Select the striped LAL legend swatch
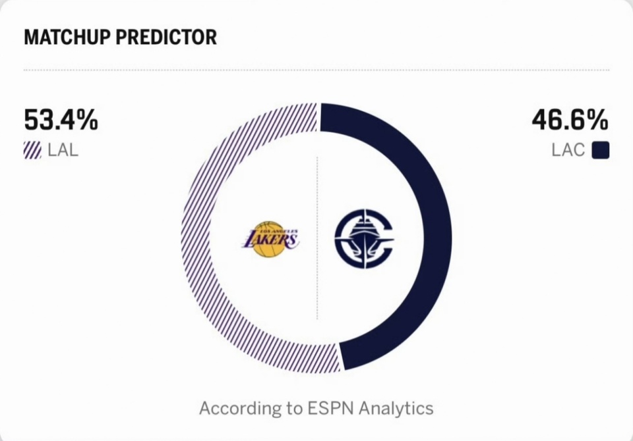Viewport: 633px width, 441px height. (32, 150)
